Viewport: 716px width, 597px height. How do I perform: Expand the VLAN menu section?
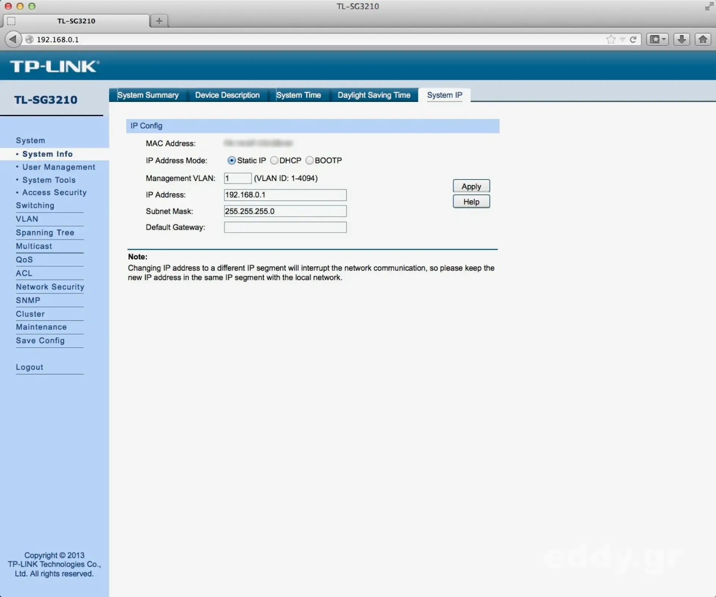(x=27, y=219)
